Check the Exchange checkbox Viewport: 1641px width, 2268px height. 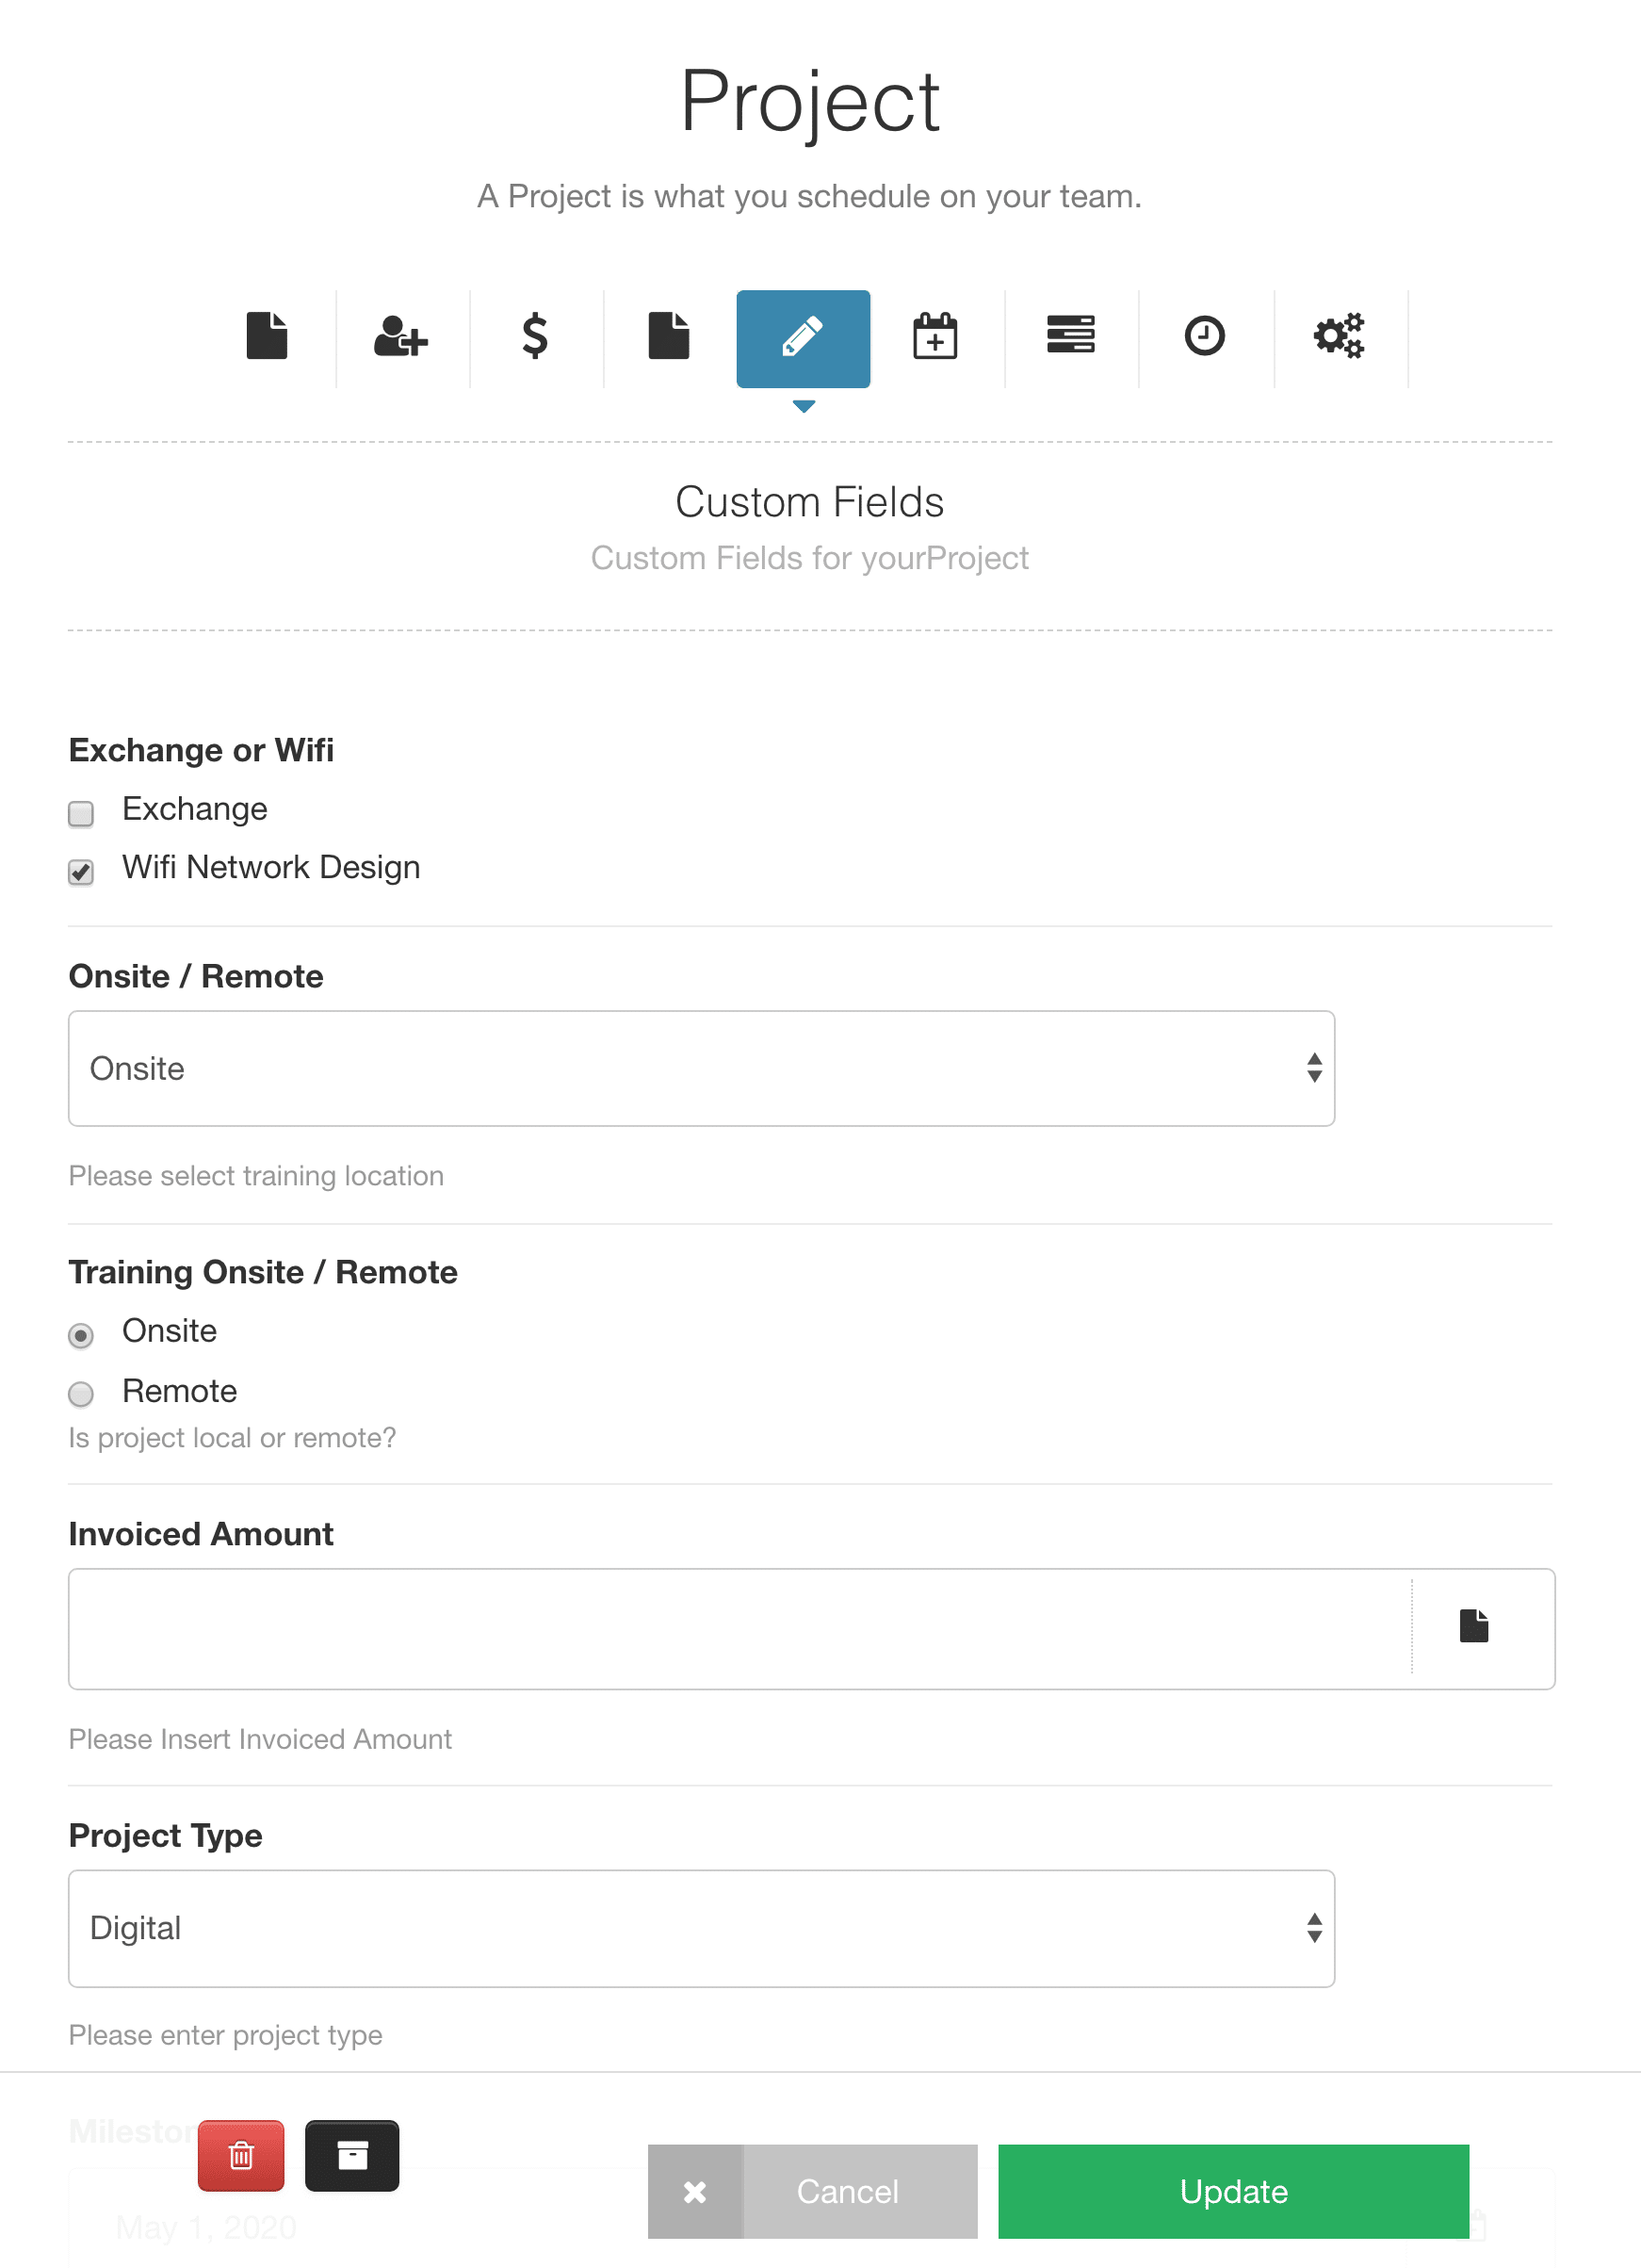81,814
